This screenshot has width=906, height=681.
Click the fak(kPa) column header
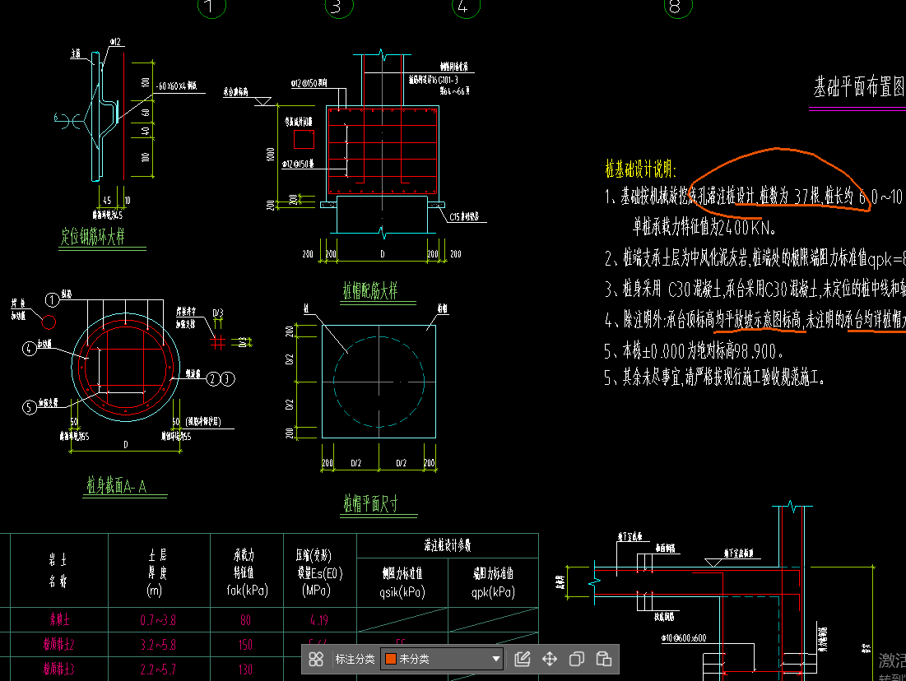pyautogui.click(x=247, y=573)
